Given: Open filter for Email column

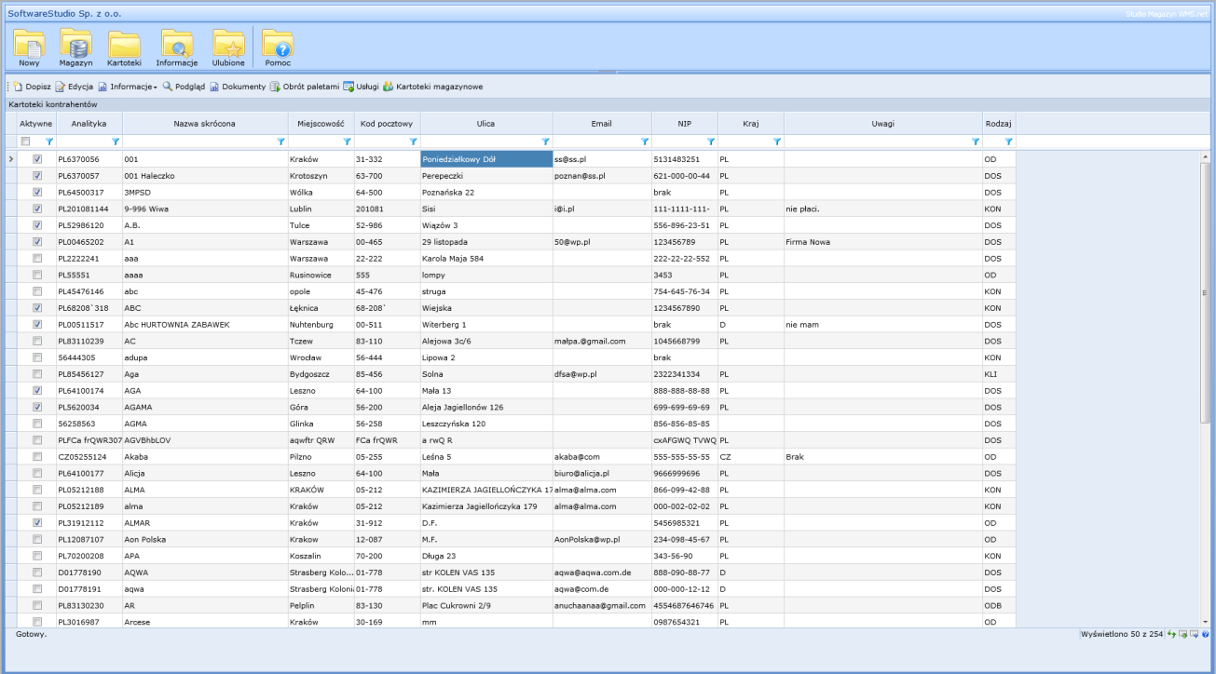Looking at the screenshot, I should pyautogui.click(x=644, y=142).
